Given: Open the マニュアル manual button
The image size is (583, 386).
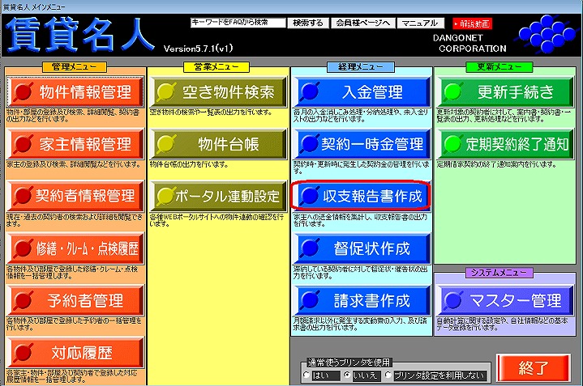Looking at the screenshot, I should [x=420, y=23].
